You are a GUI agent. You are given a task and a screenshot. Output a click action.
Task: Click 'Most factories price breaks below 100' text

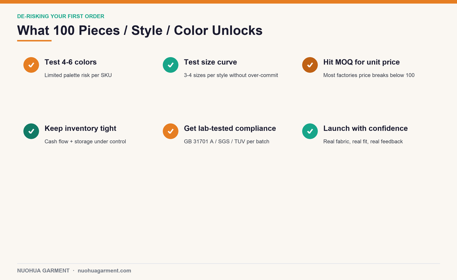pyautogui.click(x=369, y=75)
